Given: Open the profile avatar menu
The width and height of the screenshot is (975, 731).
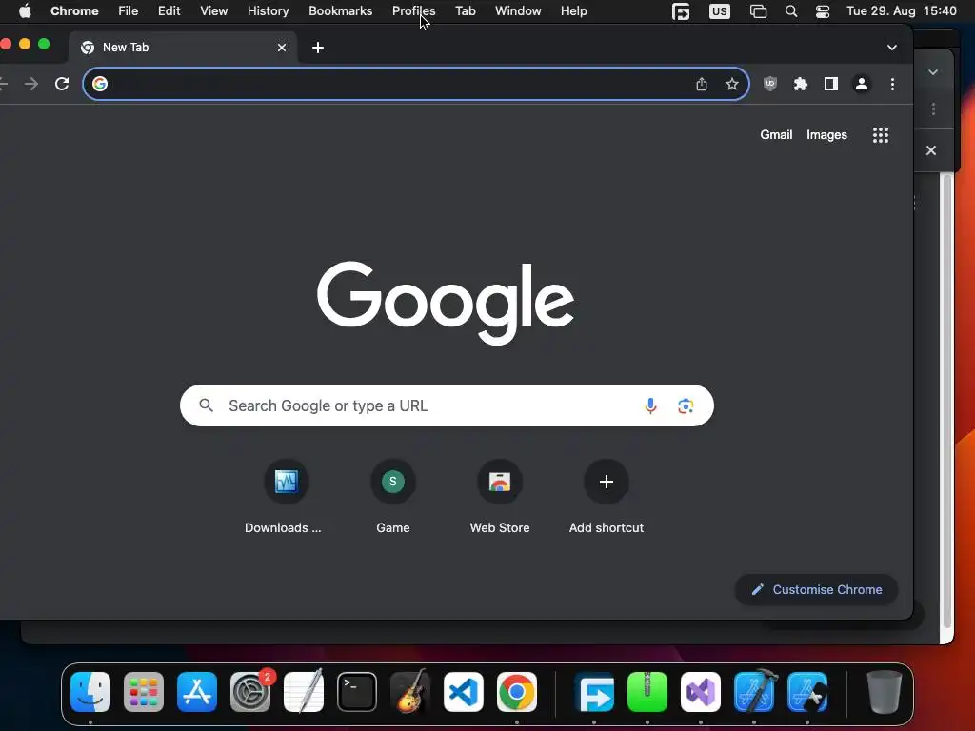Looking at the screenshot, I should 861,84.
